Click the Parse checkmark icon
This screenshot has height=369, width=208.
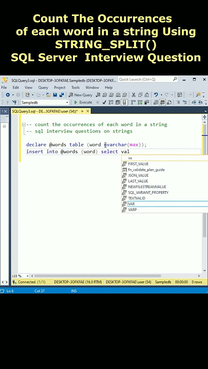[104, 102]
